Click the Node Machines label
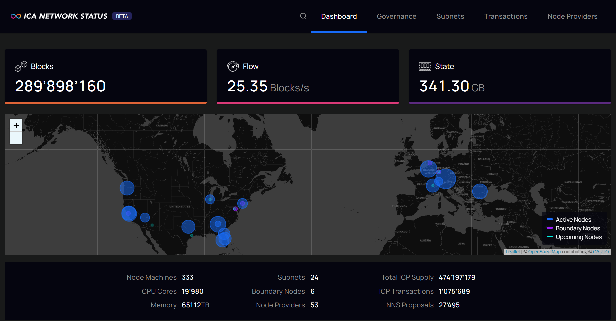Image resolution: width=616 pixels, height=321 pixels. coord(152,277)
